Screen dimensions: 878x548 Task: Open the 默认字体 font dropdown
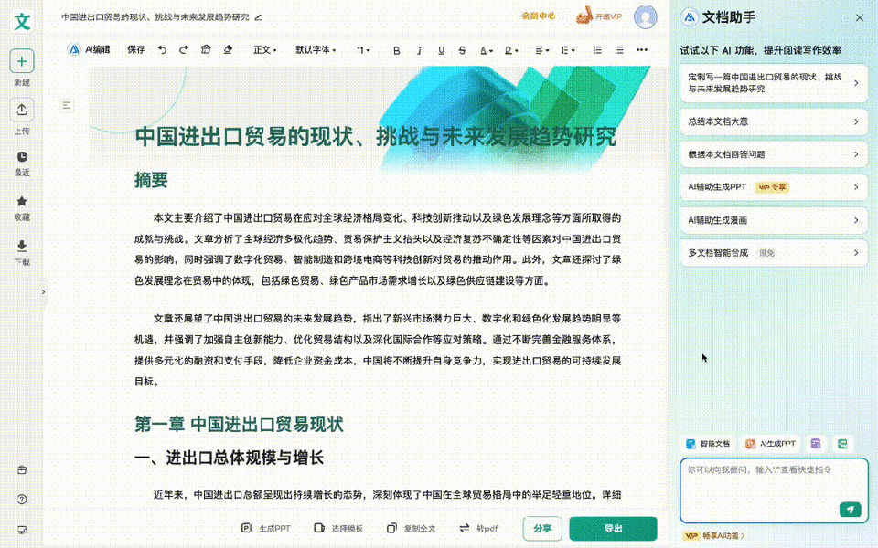point(316,49)
